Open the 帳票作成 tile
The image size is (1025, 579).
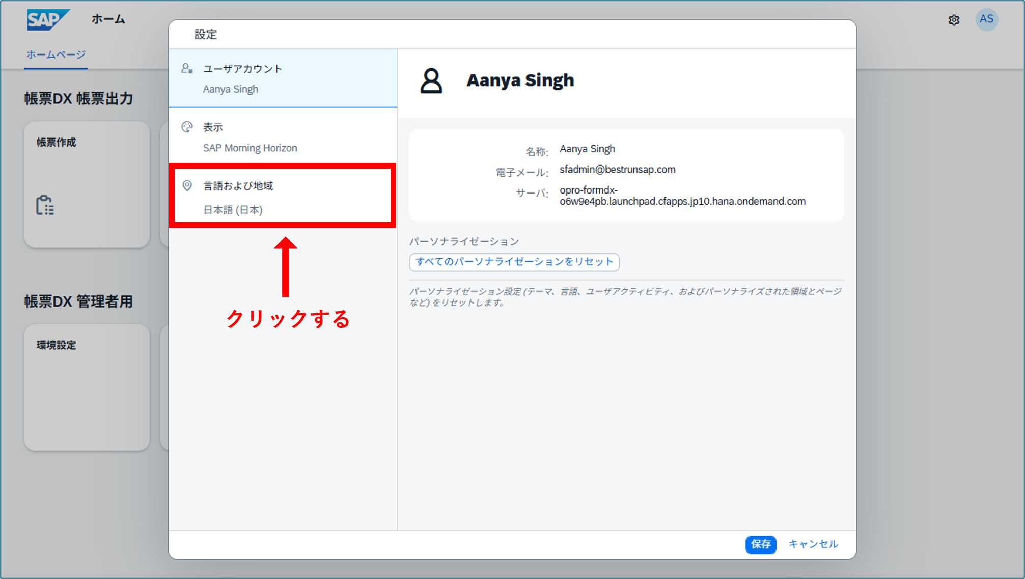[87, 184]
